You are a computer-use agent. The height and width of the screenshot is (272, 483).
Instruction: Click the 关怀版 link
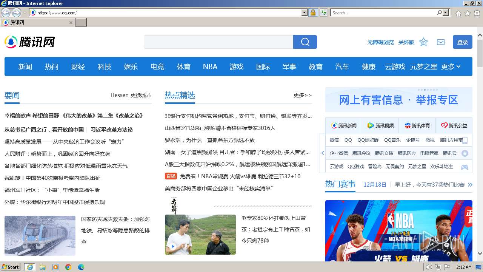(x=406, y=42)
